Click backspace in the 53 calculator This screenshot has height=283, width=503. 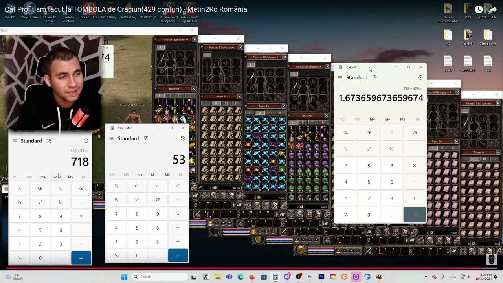point(178,186)
